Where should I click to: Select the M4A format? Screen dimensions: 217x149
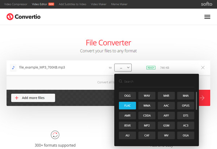point(186,95)
